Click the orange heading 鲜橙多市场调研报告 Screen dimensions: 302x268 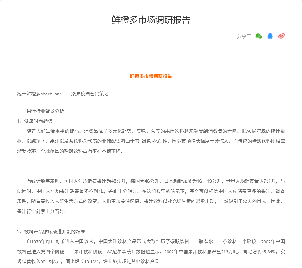coord(151,76)
